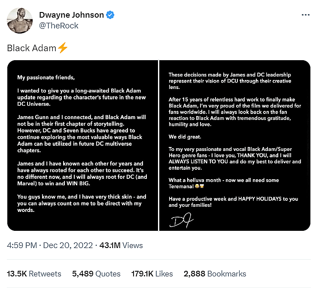Click the Dec 20, 2022 date
The width and height of the screenshot is (319, 288).
pyautogui.click(x=68, y=245)
